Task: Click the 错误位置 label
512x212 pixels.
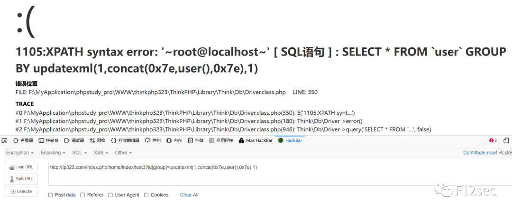Action: pos(27,83)
